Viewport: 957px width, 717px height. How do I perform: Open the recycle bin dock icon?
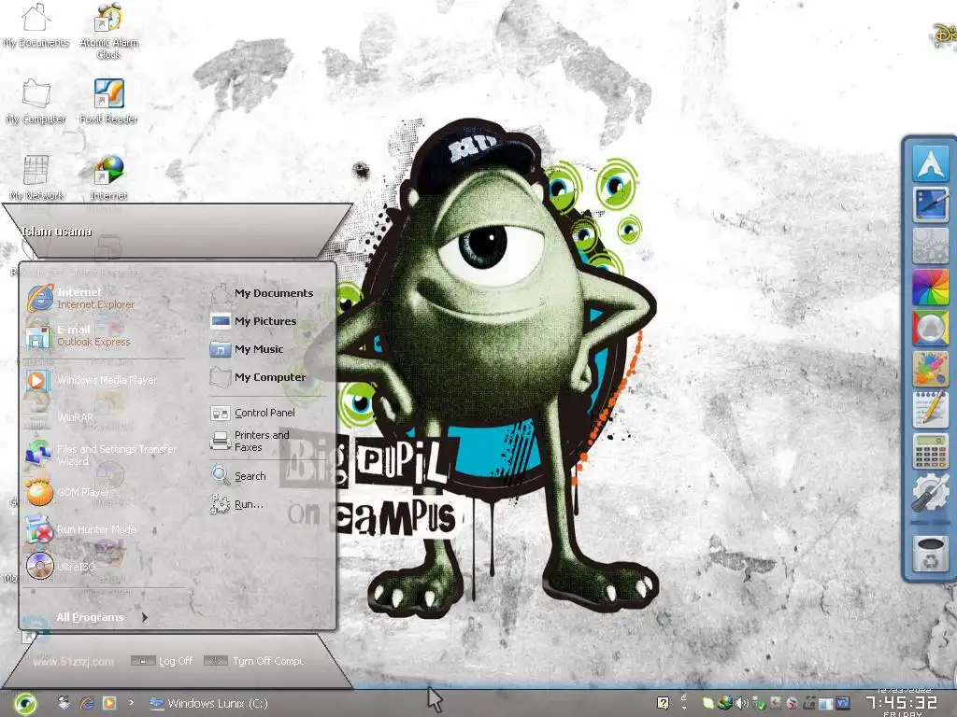tap(930, 554)
